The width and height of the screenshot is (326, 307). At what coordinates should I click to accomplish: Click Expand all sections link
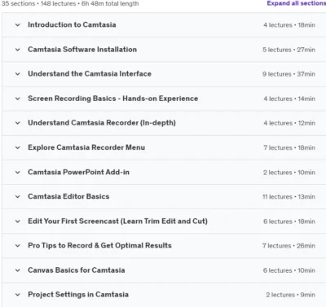pos(297,3)
